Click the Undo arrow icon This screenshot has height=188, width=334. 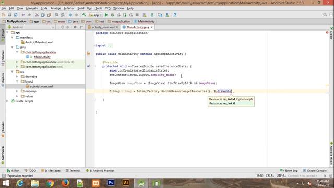point(23,15)
